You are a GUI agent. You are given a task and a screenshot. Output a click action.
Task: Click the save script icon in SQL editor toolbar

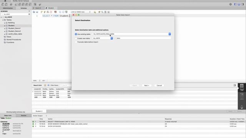(37, 12)
